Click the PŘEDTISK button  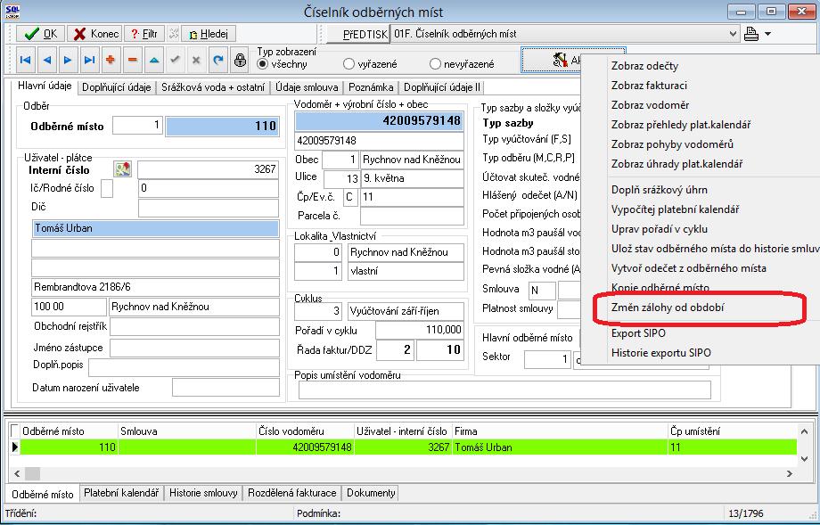(x=358, y=35)
